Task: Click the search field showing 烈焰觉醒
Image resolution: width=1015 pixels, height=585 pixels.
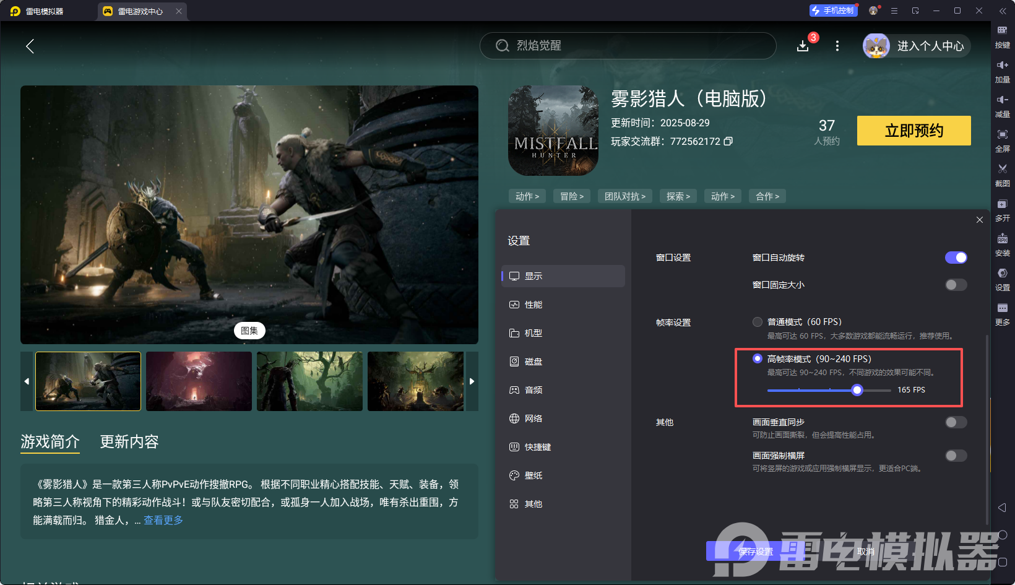Action: (x=628, y=46)
